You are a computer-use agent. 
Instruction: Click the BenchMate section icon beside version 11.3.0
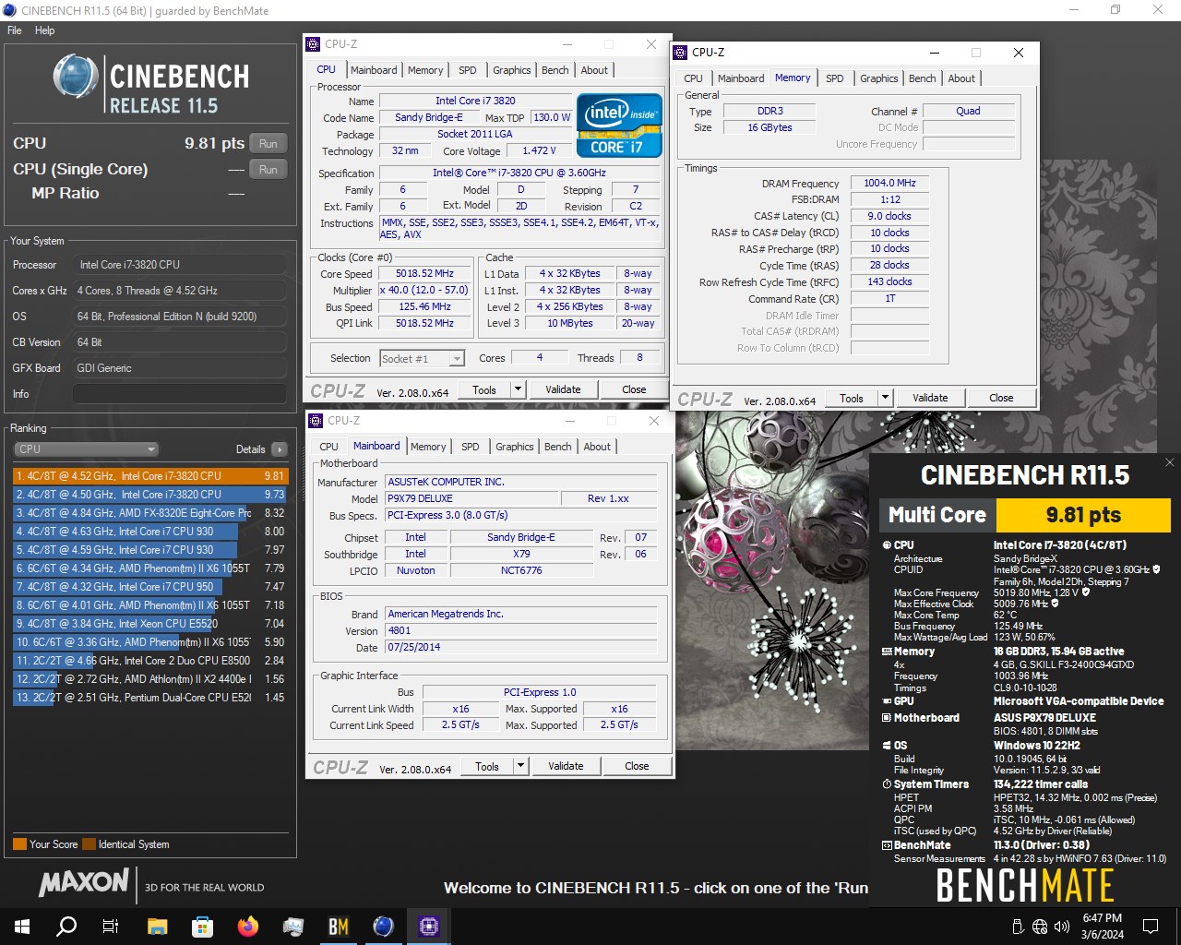pyautogui.click(x=887, y=845)
